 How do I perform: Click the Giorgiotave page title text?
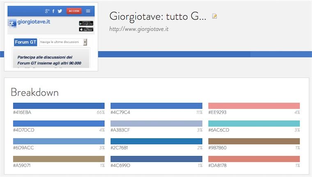158,16
